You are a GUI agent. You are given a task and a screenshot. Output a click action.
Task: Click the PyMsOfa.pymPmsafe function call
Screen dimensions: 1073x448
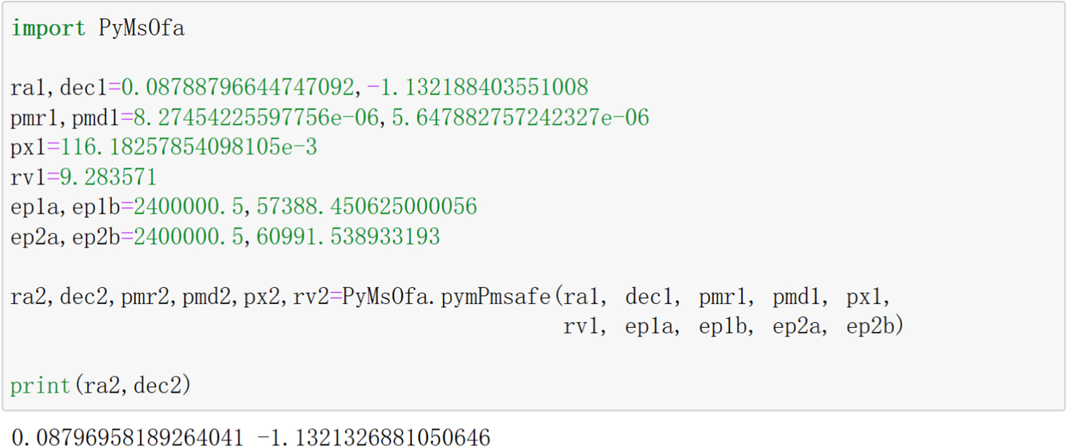click(446, 297)
